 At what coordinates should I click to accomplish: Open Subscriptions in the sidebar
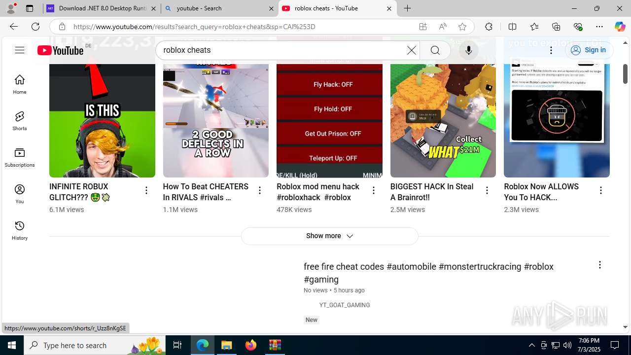[x=20, y=157]
